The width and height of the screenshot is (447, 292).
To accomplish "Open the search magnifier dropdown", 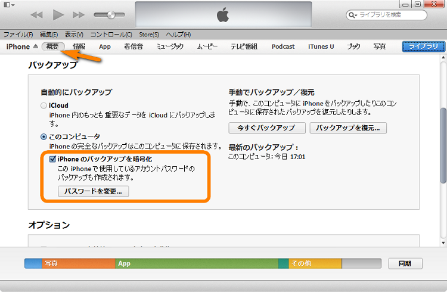I will coord(353,15).
